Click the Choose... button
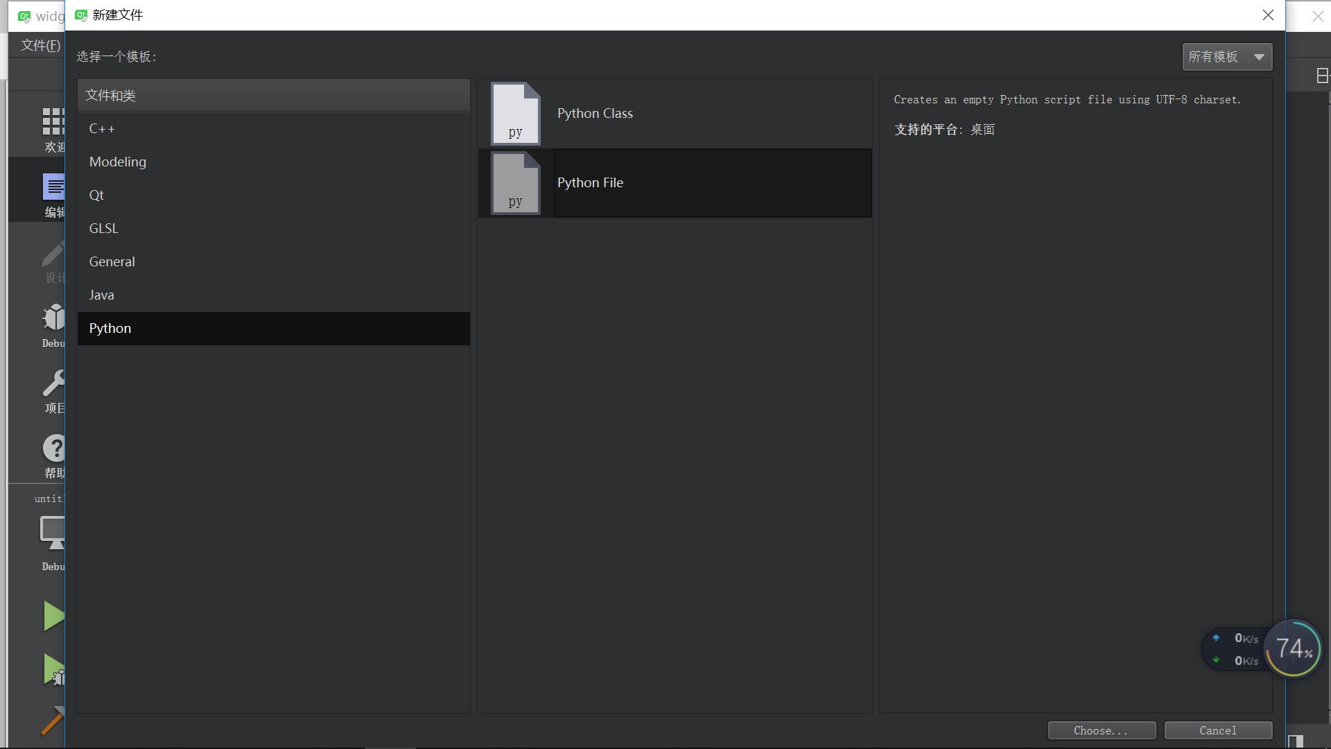Viewport: 1331px width, 749px height. (1101, 730)
